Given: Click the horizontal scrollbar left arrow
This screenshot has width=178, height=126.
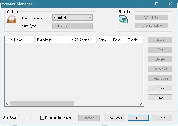Looking at the screenshot, I should (x=7, y=104).
